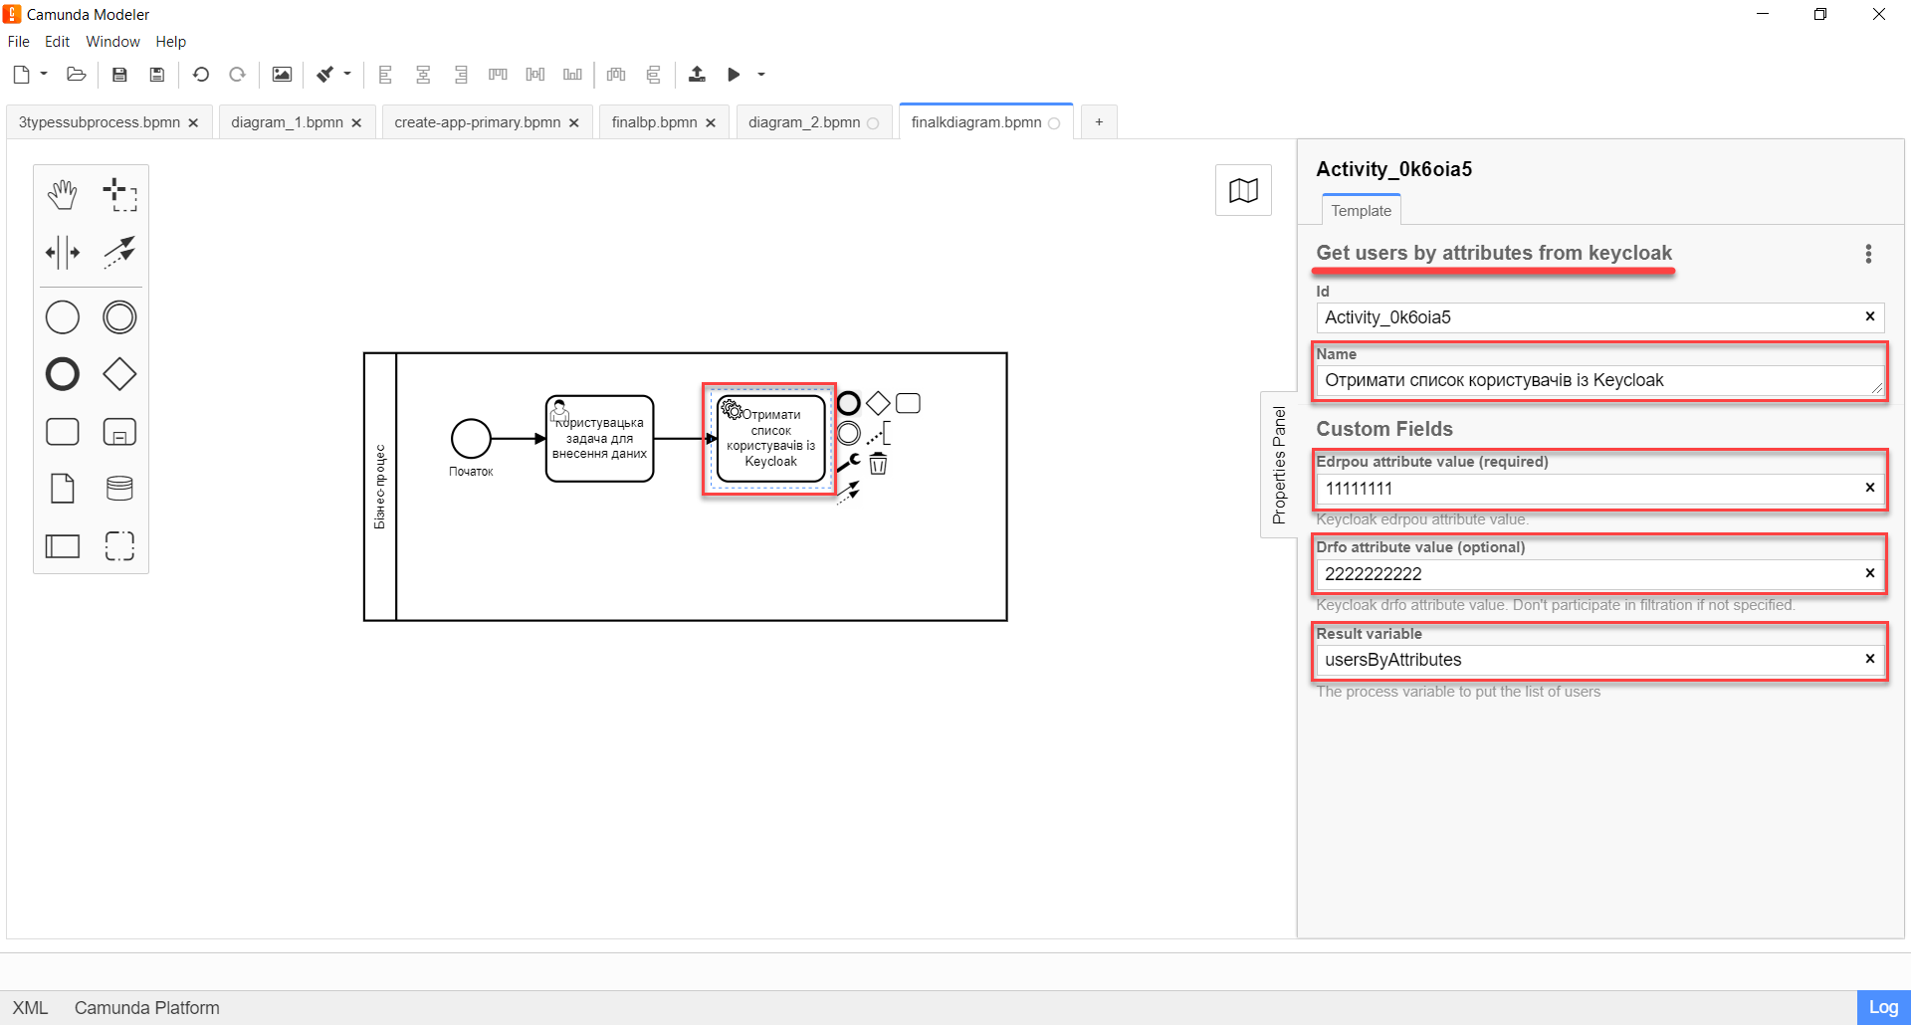Create a gateway from palette

tap(119, 374)
